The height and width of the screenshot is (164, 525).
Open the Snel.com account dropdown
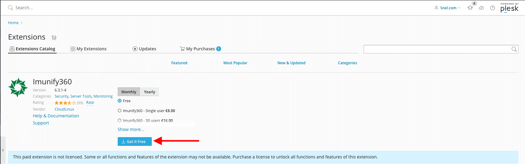[448, 8]
